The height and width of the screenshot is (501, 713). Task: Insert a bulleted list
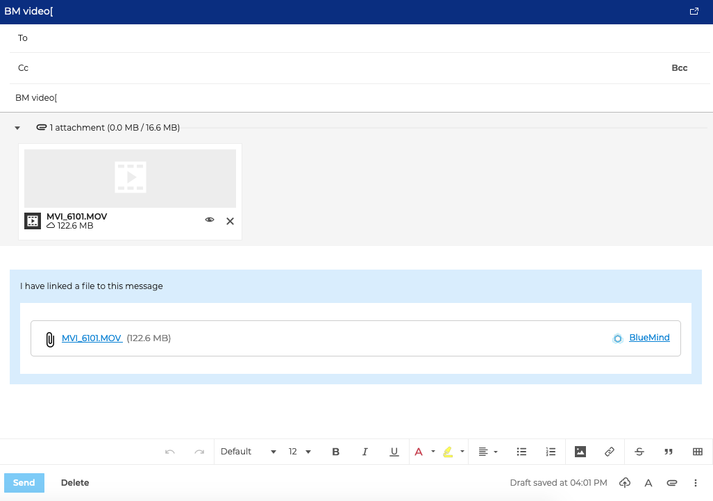tap(521, 452)
